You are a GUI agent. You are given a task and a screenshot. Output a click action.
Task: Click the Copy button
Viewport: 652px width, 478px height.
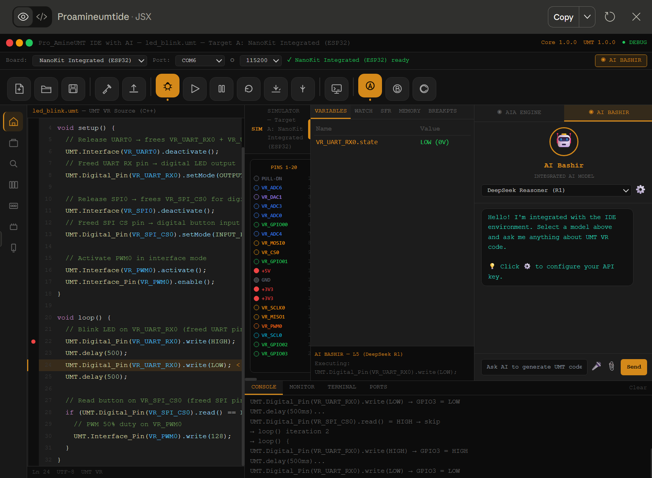(563, 17)
